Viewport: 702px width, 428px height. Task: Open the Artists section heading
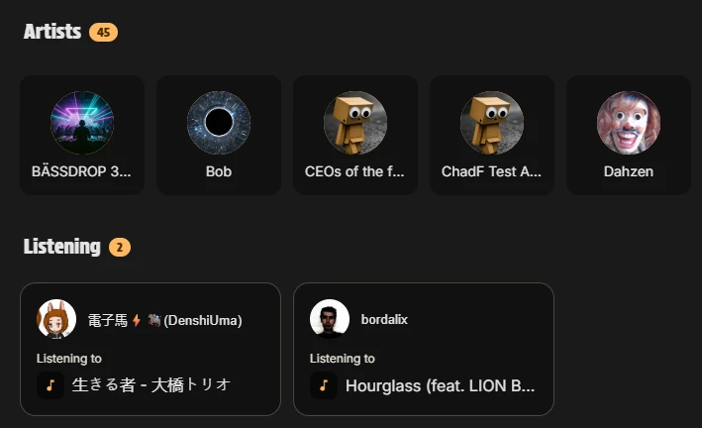pyautogui.click(x=52, y=32)
